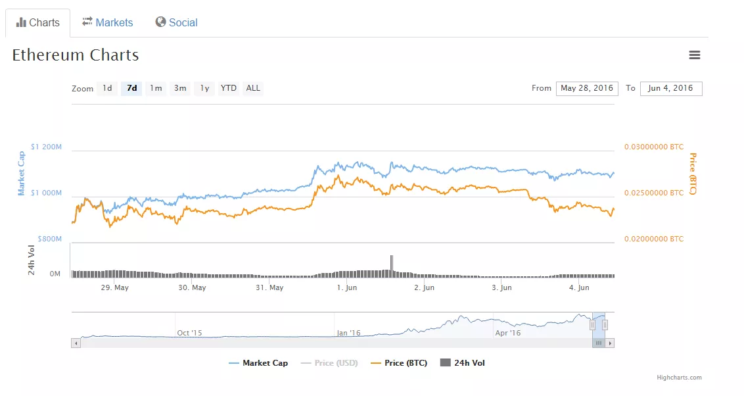Select the 1y zoom range
This screenshot has height=396, width=744.
[204, 88]
